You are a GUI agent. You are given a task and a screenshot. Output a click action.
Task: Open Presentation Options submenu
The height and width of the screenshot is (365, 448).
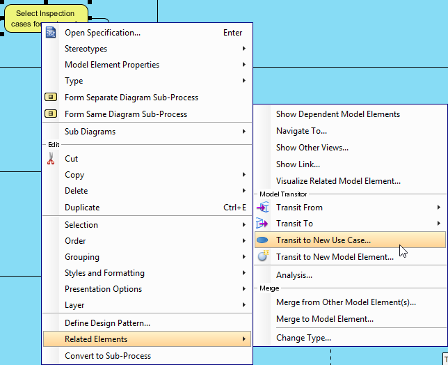pyautogui.click(x=147, y=289)
